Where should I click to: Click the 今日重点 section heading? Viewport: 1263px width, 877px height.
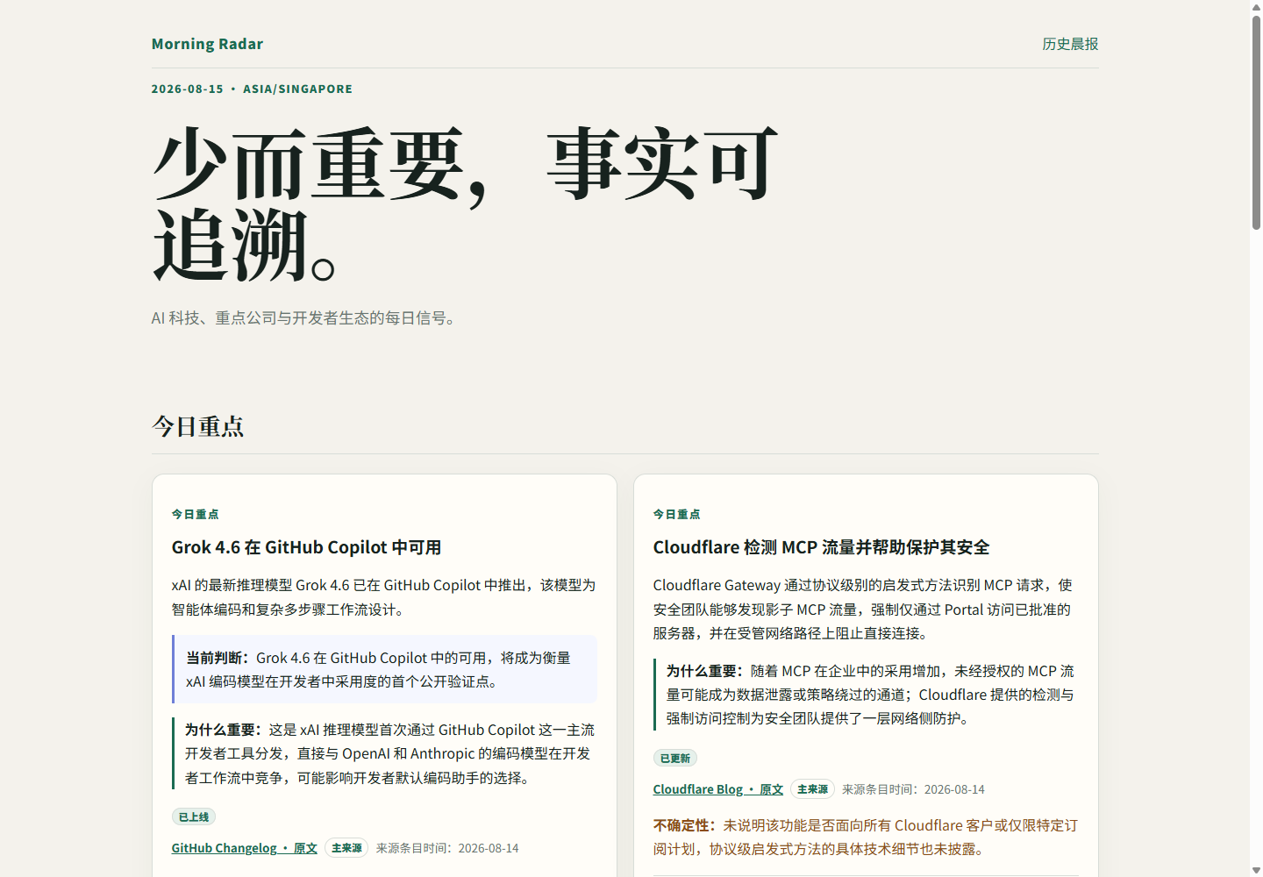pos(198,426)
